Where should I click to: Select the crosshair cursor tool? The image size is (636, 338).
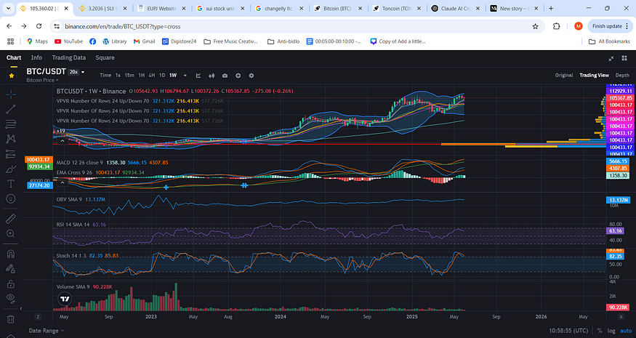click(x=11, y=94)
